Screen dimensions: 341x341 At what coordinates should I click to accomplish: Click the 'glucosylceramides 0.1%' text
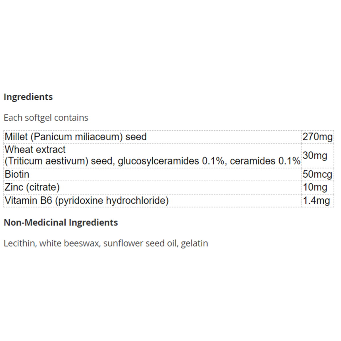[171, 161]
